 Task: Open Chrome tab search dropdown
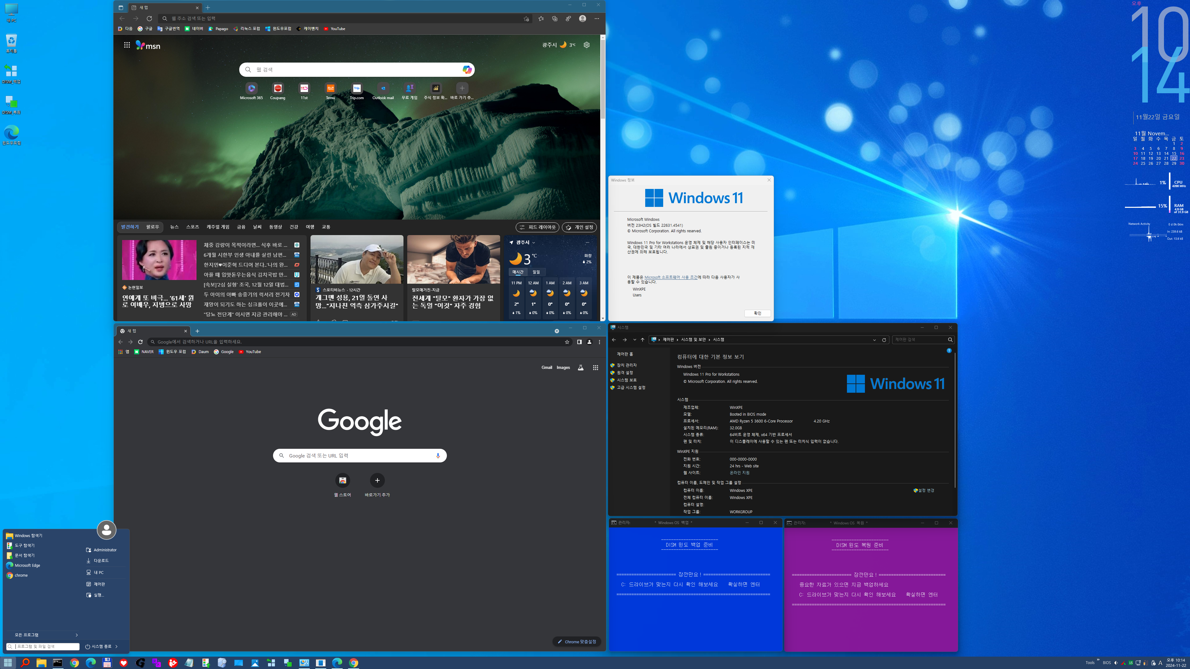(x=557, y=330)
